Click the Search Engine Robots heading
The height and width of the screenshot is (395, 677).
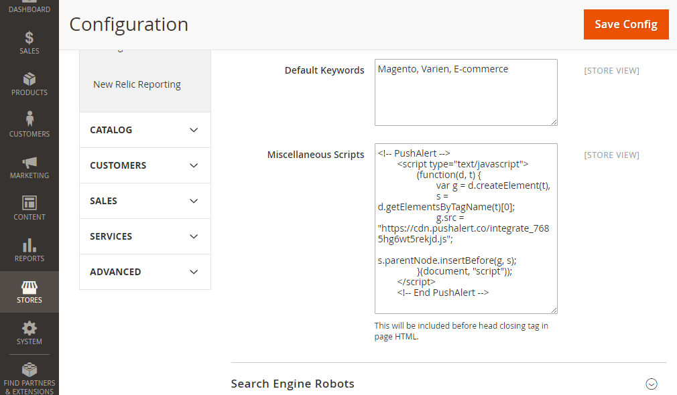click(293, 384)
